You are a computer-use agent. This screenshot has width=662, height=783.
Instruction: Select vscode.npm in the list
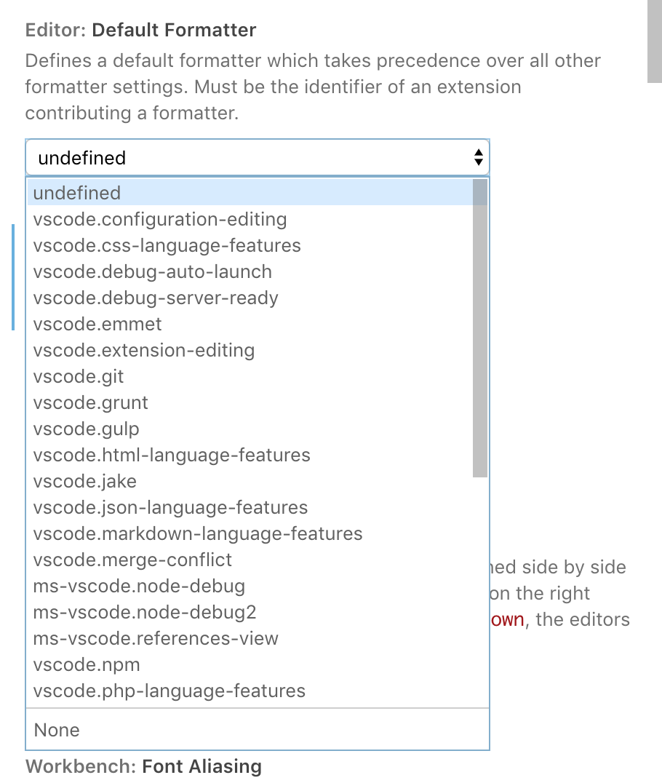coord(86,664)
